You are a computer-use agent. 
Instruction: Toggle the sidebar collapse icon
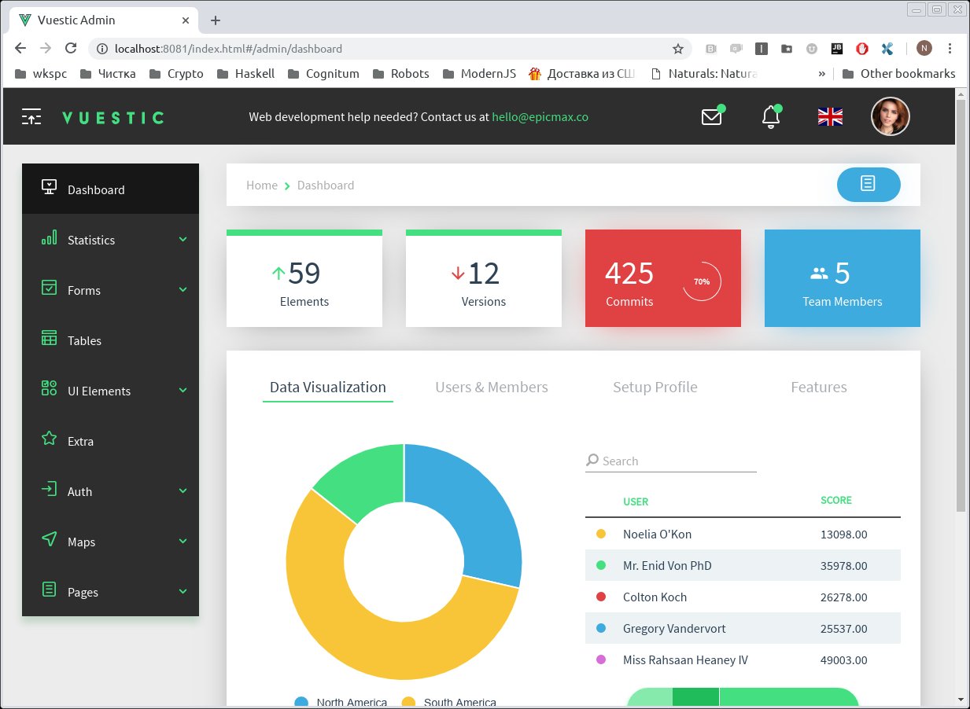(31, 117)
